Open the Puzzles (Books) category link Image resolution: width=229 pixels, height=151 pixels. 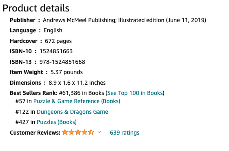click(x=56, y=122)
